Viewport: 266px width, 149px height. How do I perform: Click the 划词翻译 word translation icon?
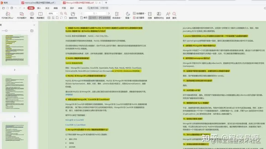pos(134,13)
